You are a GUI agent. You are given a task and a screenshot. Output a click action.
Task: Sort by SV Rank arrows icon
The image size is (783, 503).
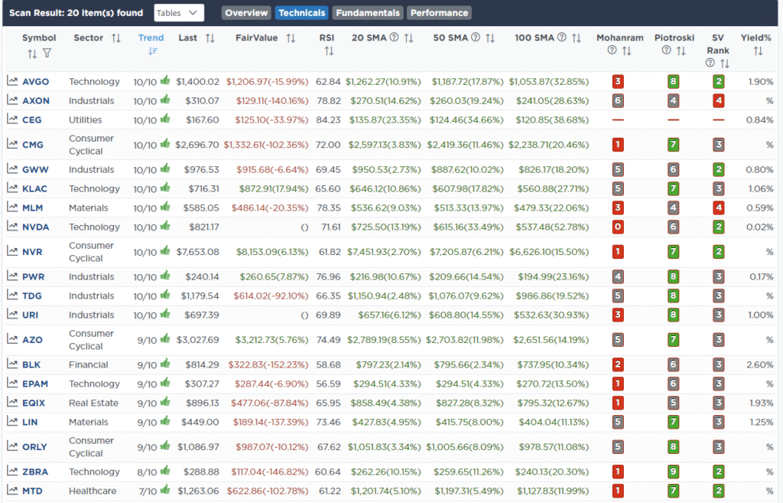point(725,64)
